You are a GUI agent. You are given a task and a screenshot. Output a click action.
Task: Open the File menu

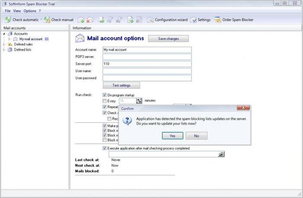click(8, 11)
